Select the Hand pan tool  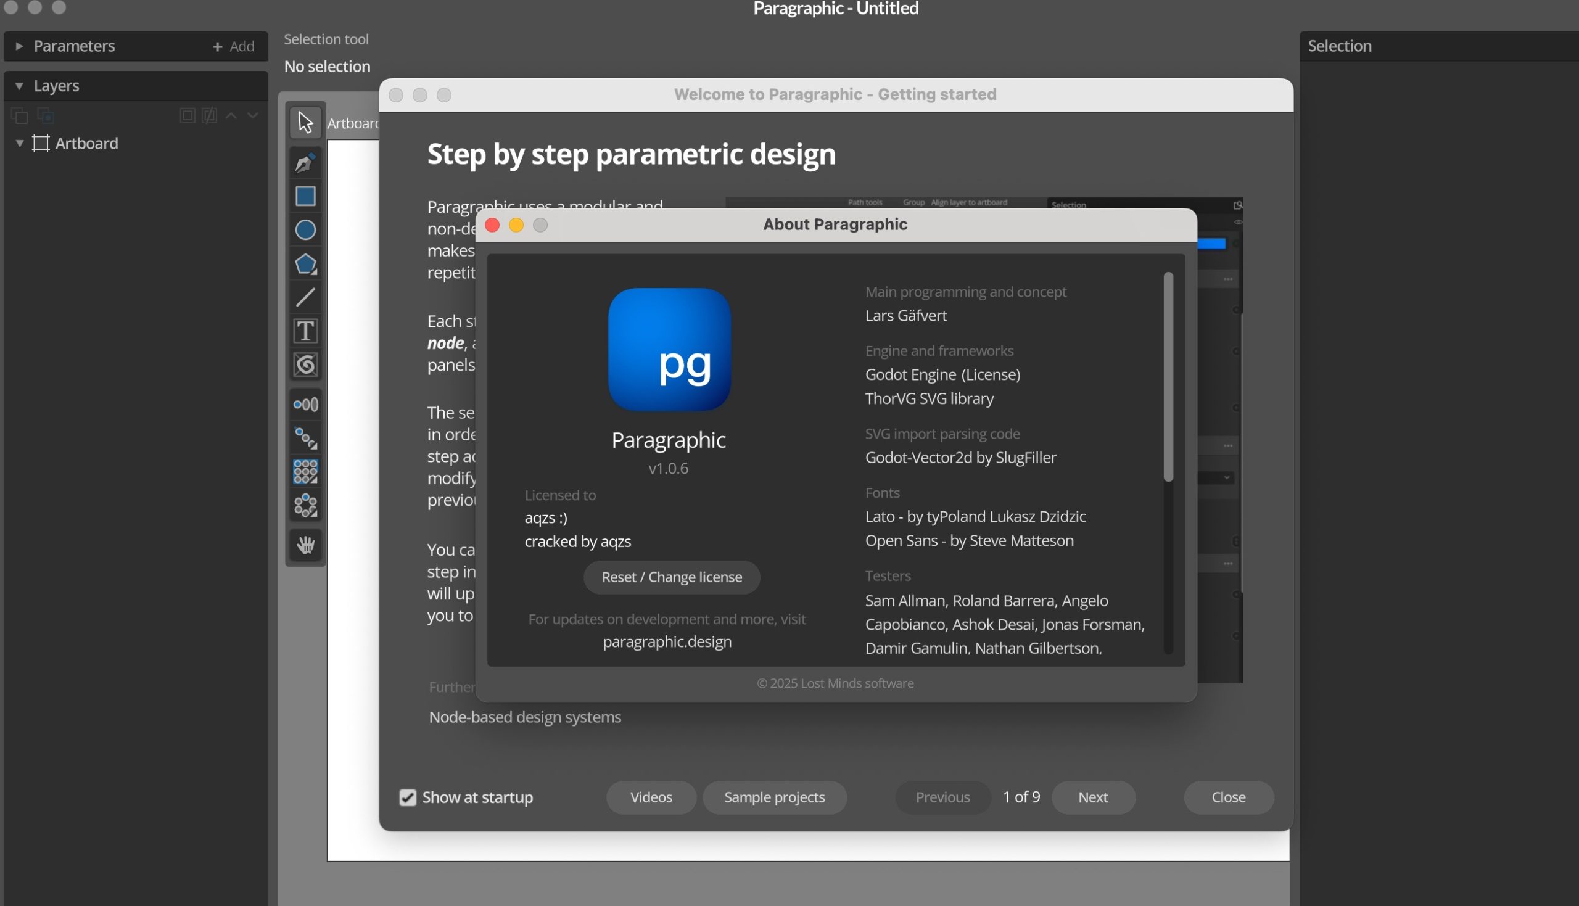(x=305, y=545)
